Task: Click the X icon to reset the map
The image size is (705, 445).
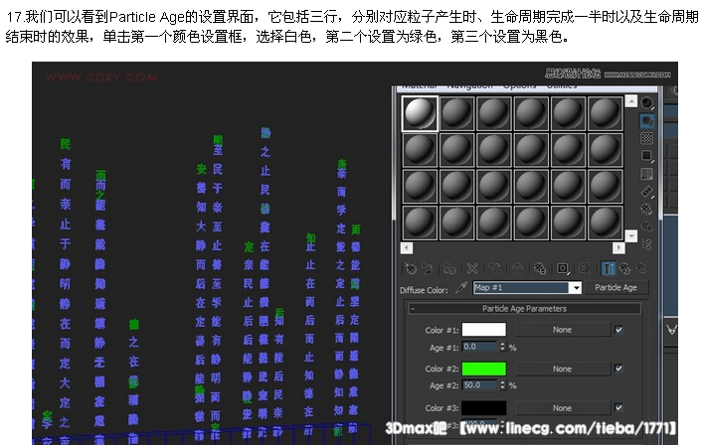Action: pyautogui.click(x=472, y=268)
